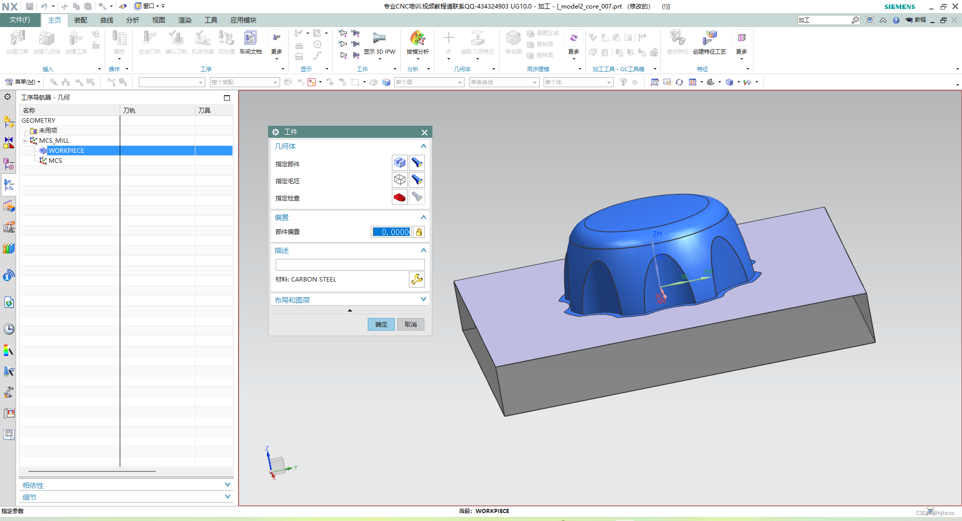The height and width of the screenshot is (521, 962).
Task: Click the navigator settings gear icon
Action: tap(8, 97)
